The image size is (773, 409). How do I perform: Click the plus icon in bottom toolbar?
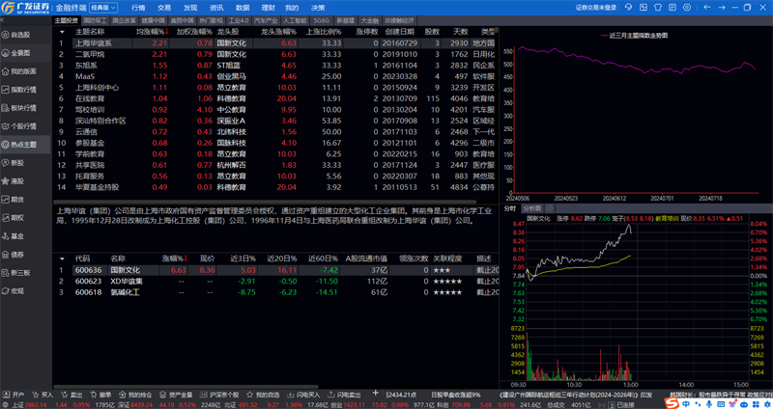click(x=376, y=394)
